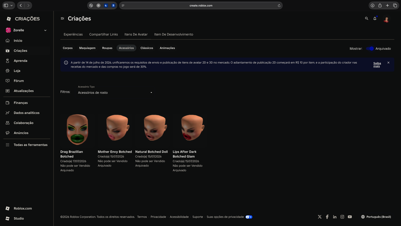This screenshot has height=226, width=401.
Task: Collapse the sidebar with the menu icon
Action: click(x=62, y=19)
